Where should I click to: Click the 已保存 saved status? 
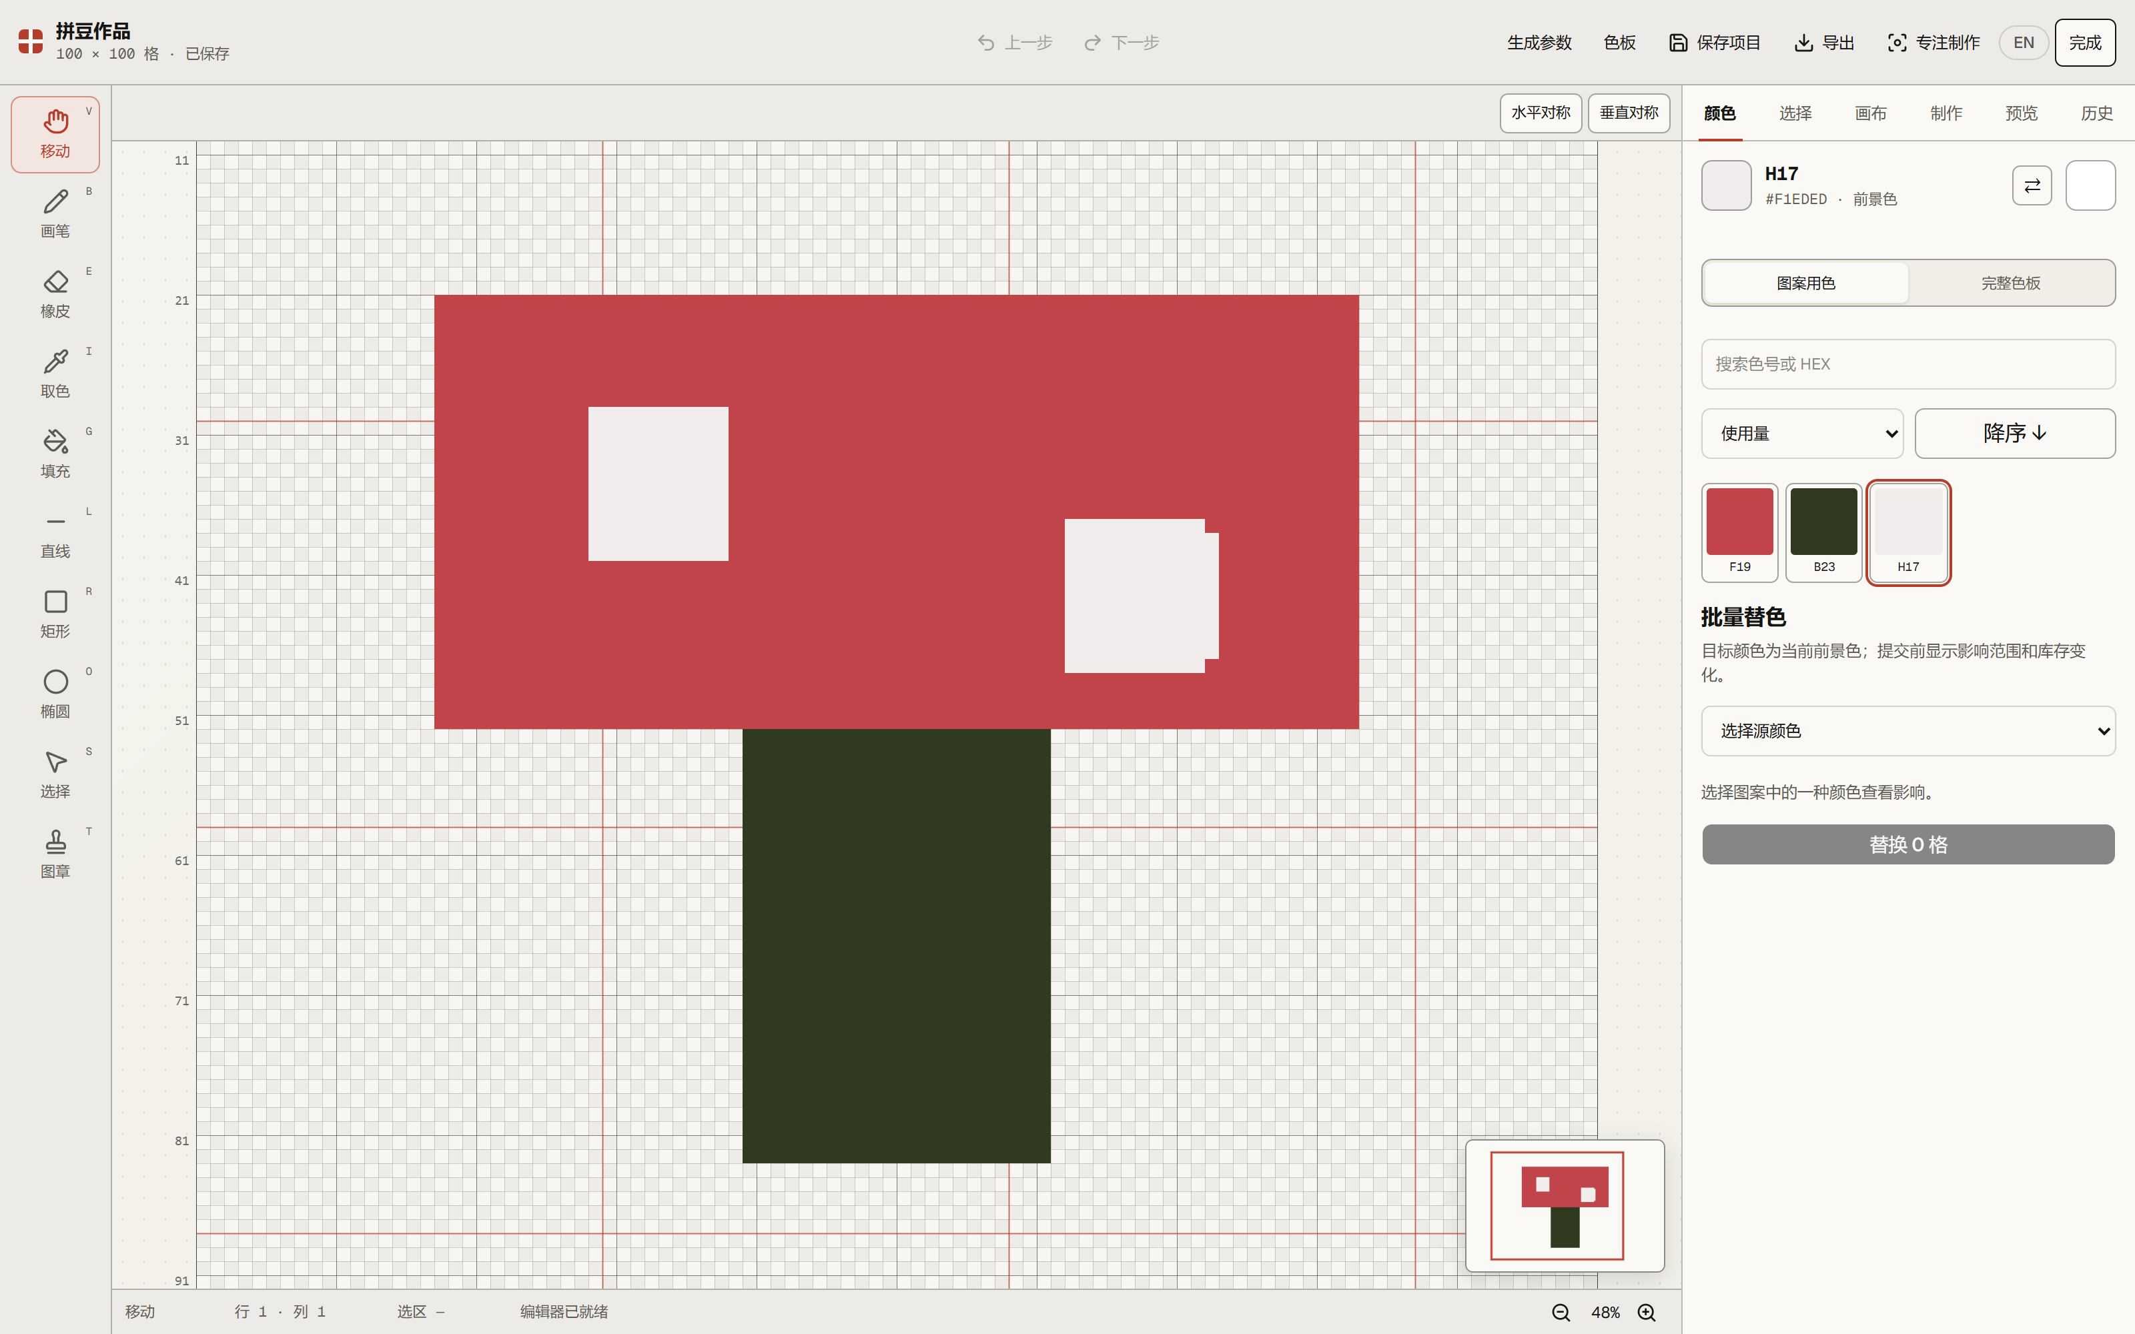click(x=207, y=54)
